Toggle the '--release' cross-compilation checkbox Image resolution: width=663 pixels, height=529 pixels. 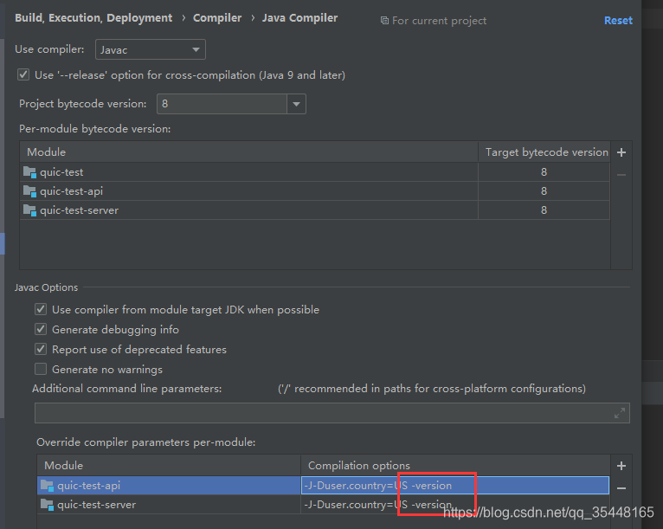click(x=23, y=74)
